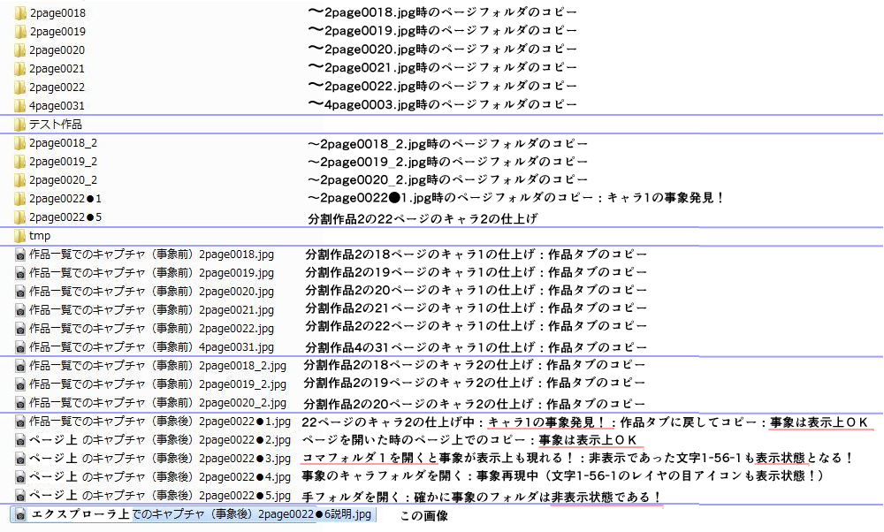Select the 2page0022●5 folder name

coord(65,217)
